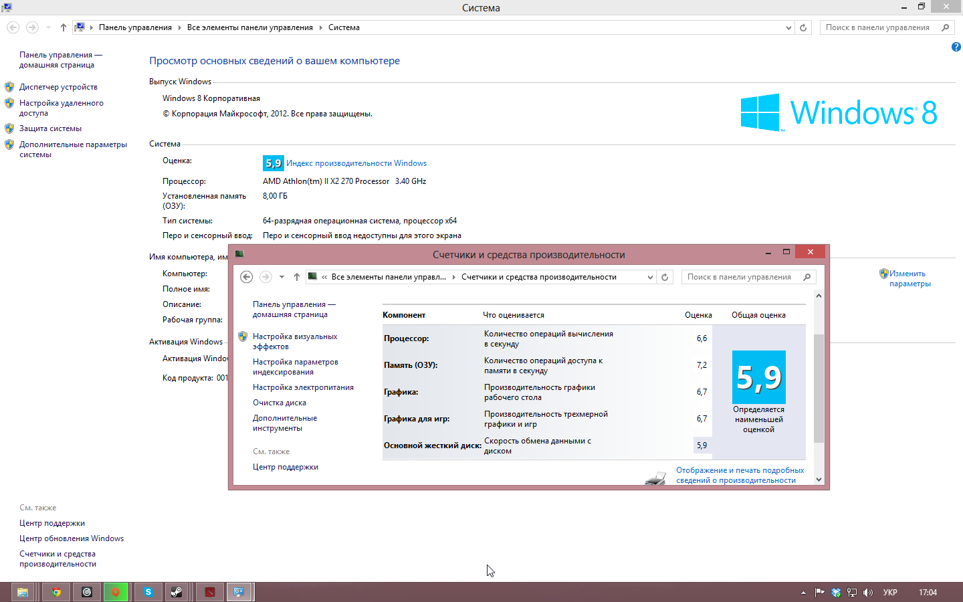The width and height of the screenshot is (963, 602).
Task: Go up one level in Счетчики window
Action: pos(297,277)
